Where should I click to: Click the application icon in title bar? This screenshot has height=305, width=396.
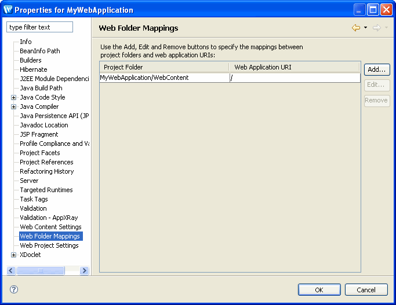point(8,10)
